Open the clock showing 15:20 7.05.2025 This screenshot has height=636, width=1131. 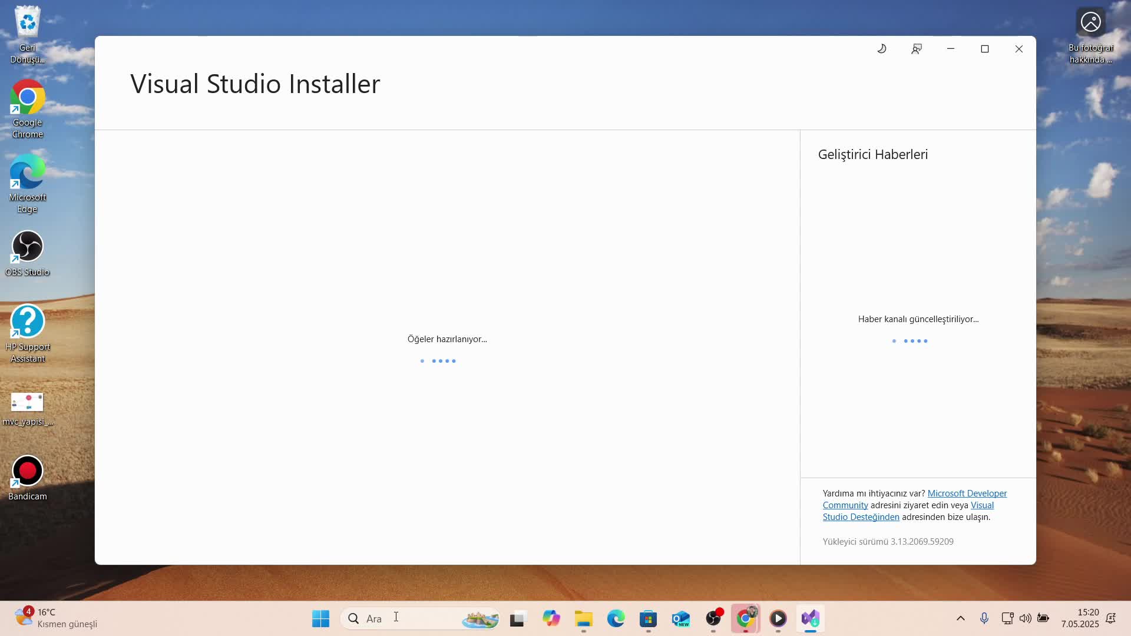1080,618
